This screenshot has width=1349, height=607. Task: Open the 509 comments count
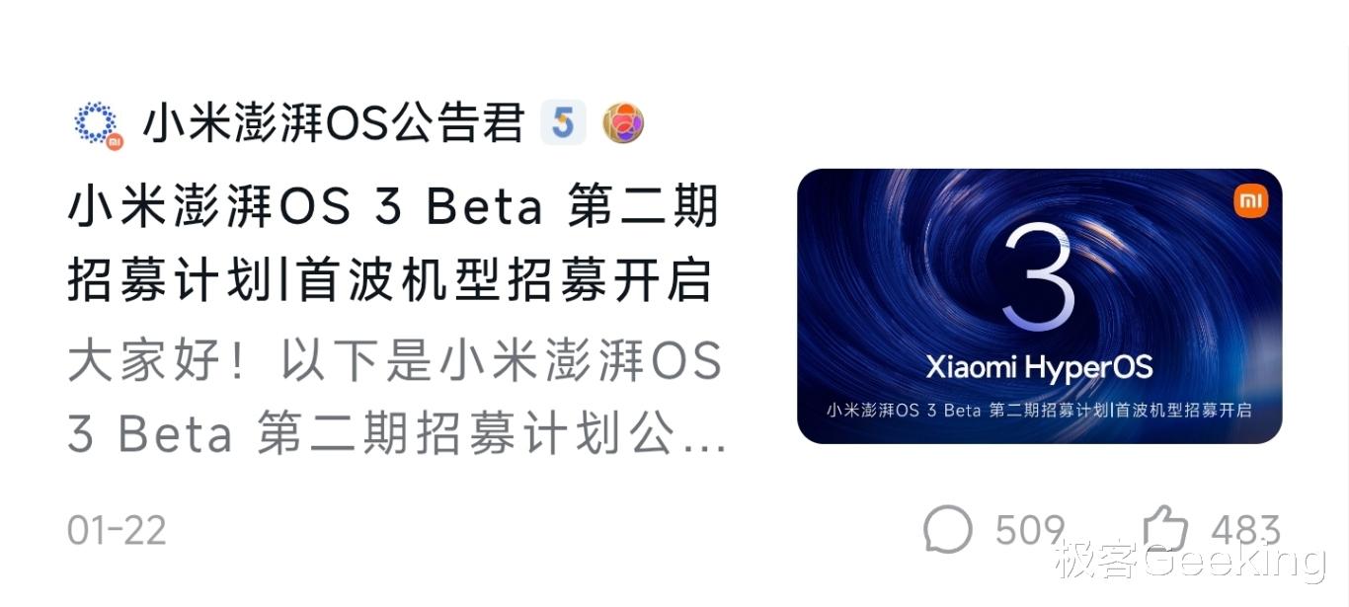(x=1030, y=530)
